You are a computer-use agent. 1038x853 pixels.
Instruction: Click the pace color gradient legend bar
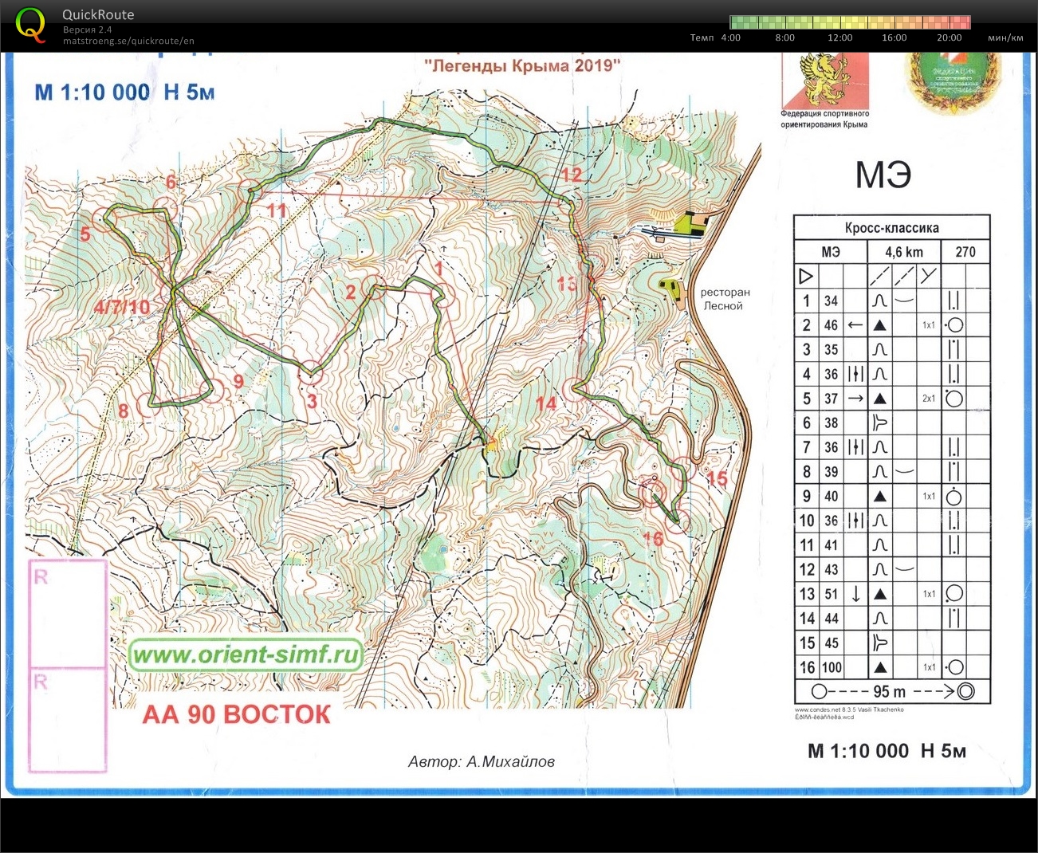pyautogui.click(x=850, y=22)
